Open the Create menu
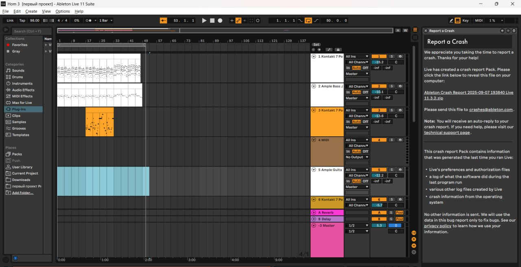The height and width of the screenshot is (267, 521). click(x=31, y=11)
